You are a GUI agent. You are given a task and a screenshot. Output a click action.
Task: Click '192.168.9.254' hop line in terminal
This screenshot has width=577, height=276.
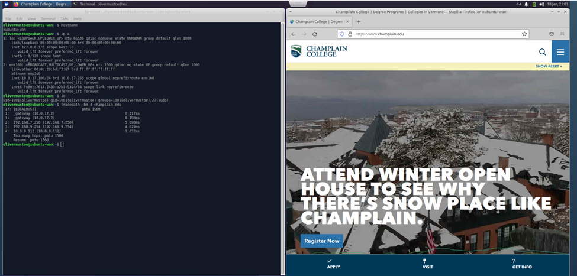[x=72, y=127]
